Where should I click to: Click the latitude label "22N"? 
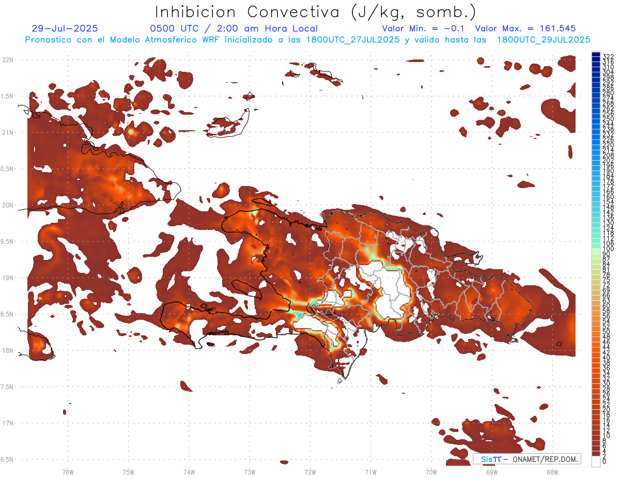8,60
